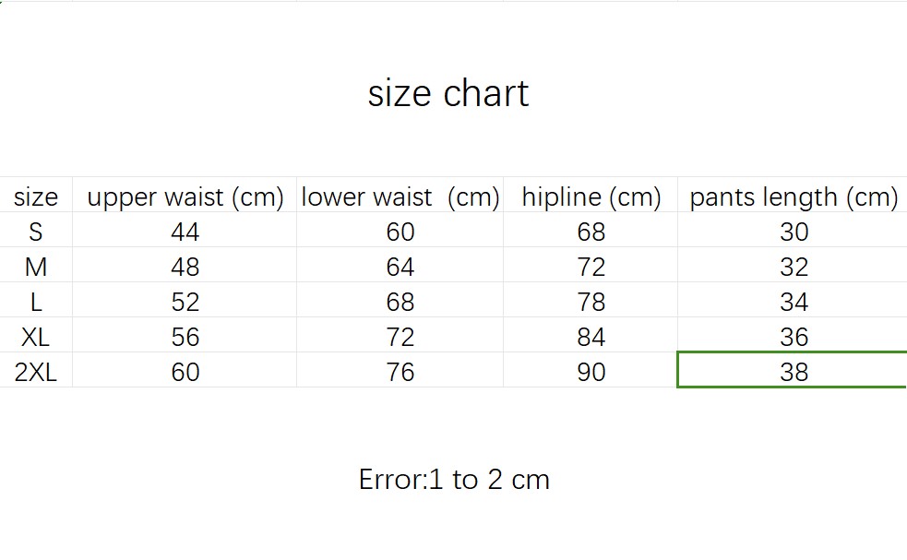Click the 'Error:1 to 2 cm' note
This screenshot has height=560, width=907.
tap(454, 480)
